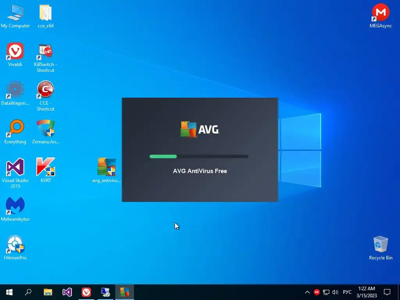Open the clock showing 1:22 AM

[x=366, y=292]
